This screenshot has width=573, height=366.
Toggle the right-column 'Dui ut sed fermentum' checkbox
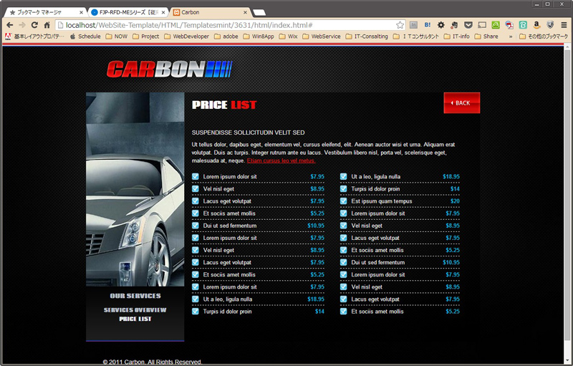pyautogui.click(x=344, y=262)
